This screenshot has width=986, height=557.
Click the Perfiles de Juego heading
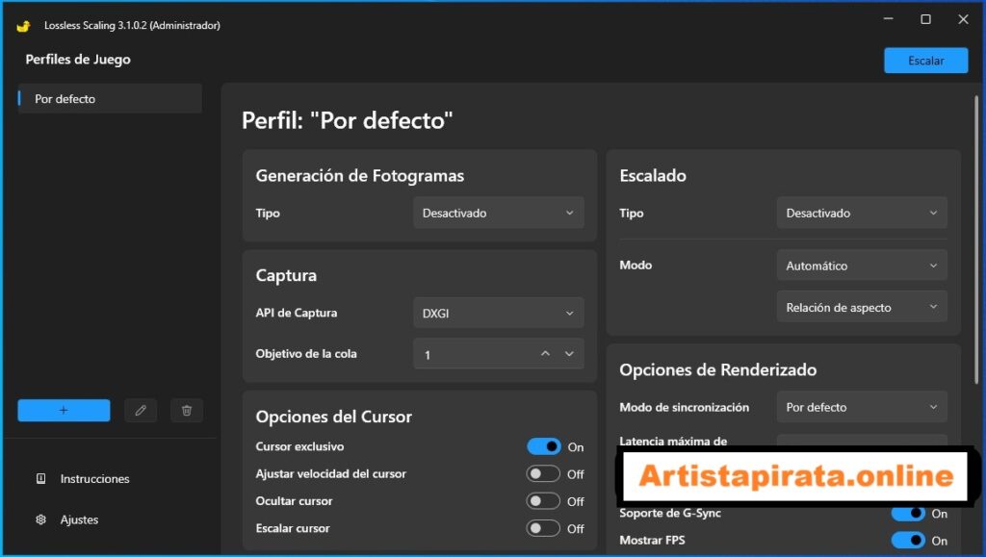(x=78, y=60)
